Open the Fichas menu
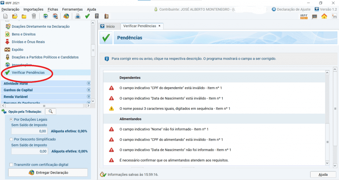Screen dimensions: 339x180 [53, 9]
